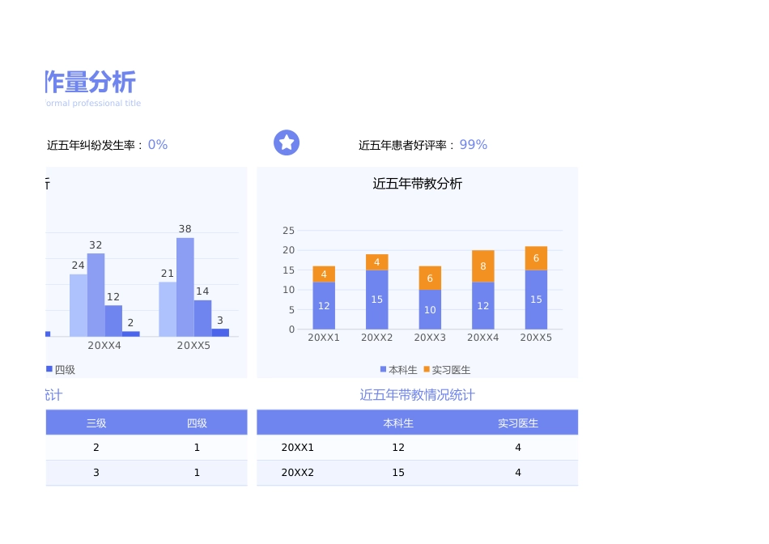
Task: Select the 0% dispute rate value
Action: (x=158, y=145)
